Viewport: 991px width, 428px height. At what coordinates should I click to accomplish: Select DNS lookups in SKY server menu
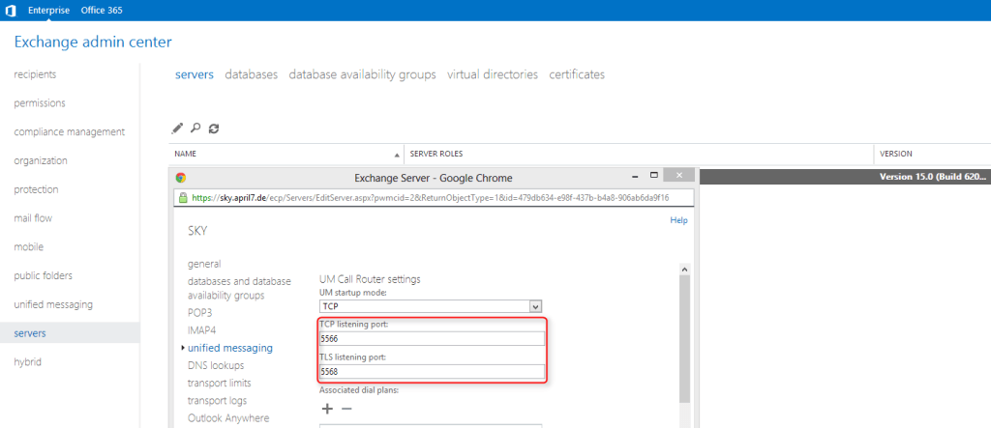[x=216, y=365]
